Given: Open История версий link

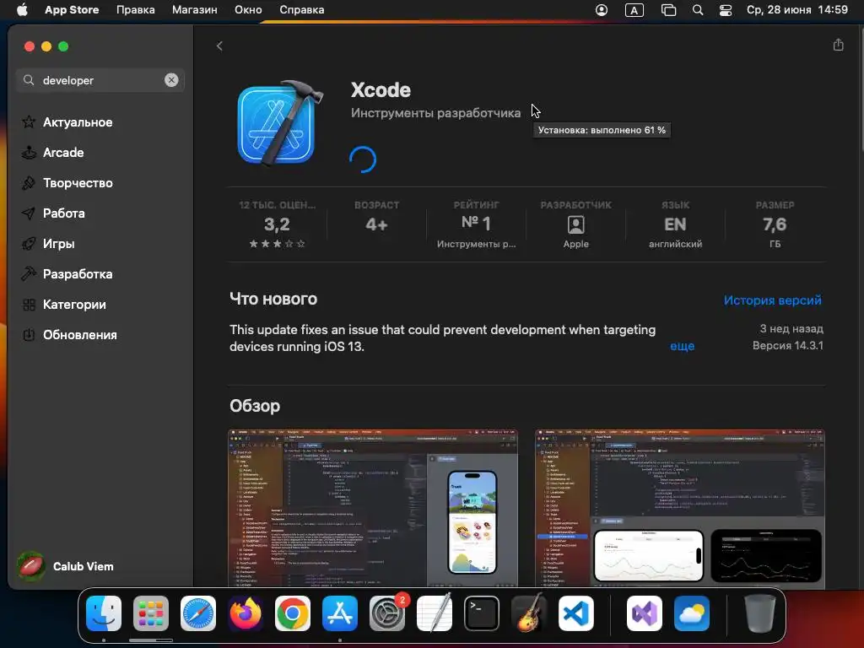Looking at the screenshot, I should 772,300.
